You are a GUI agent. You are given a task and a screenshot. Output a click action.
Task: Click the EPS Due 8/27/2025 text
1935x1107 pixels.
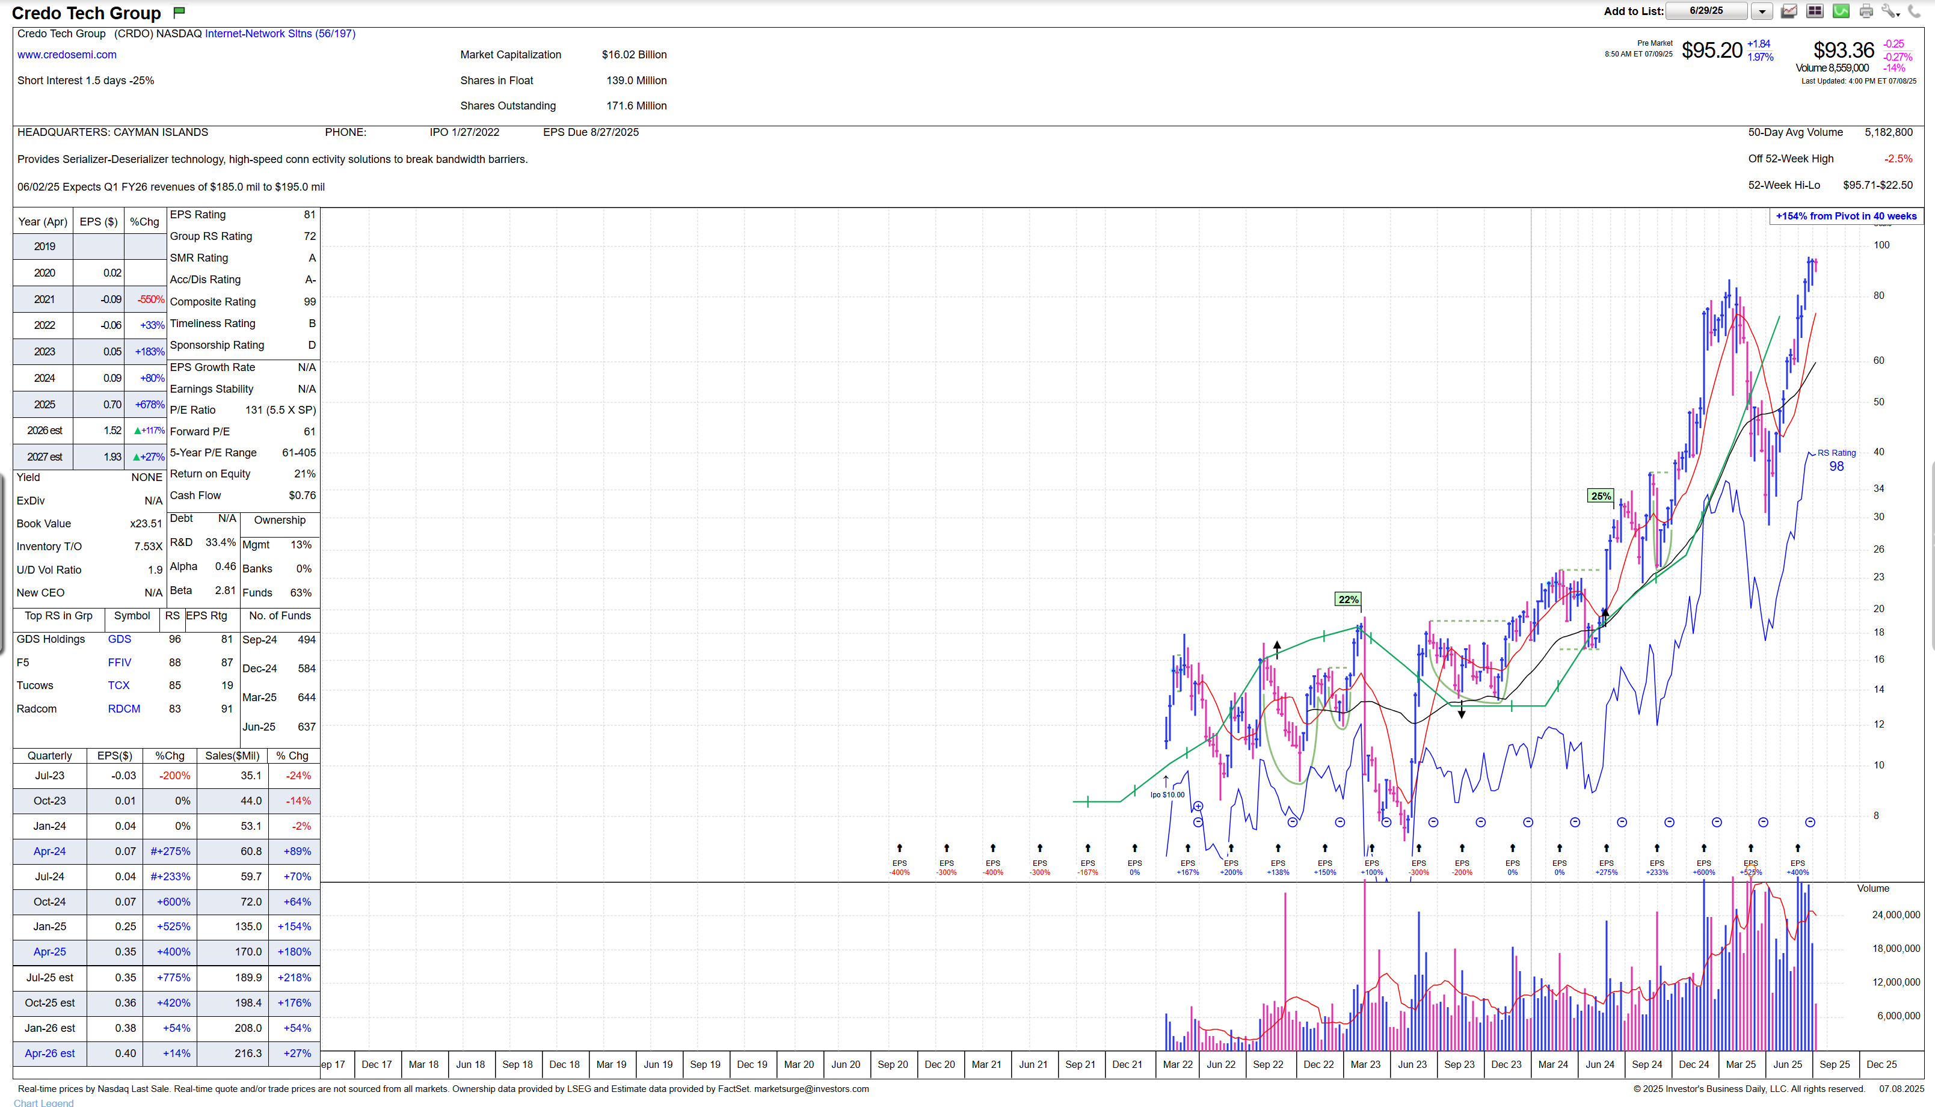[x=591, y=132]
